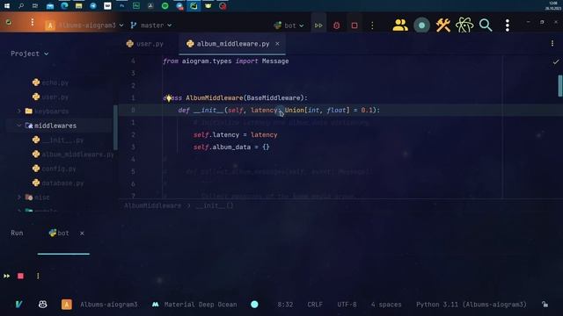Open Search Everywhere magnifier icon
Screen dimensions: 563x316
pyautogui.click(x=486, y=25)
